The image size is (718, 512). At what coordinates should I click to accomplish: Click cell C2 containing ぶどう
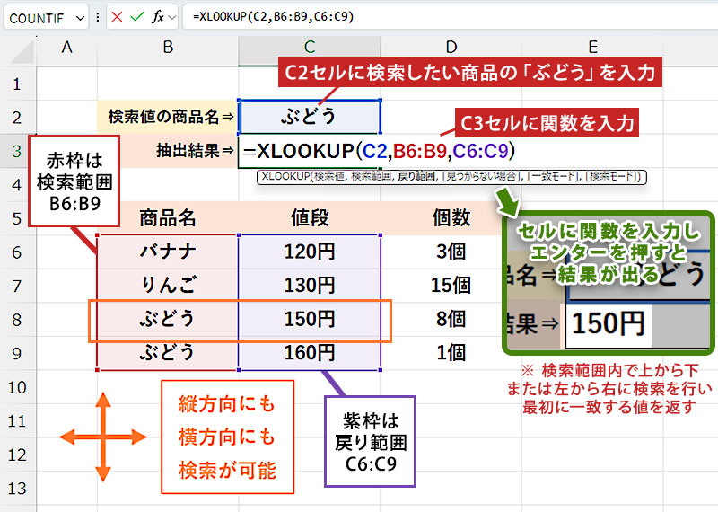310,116
